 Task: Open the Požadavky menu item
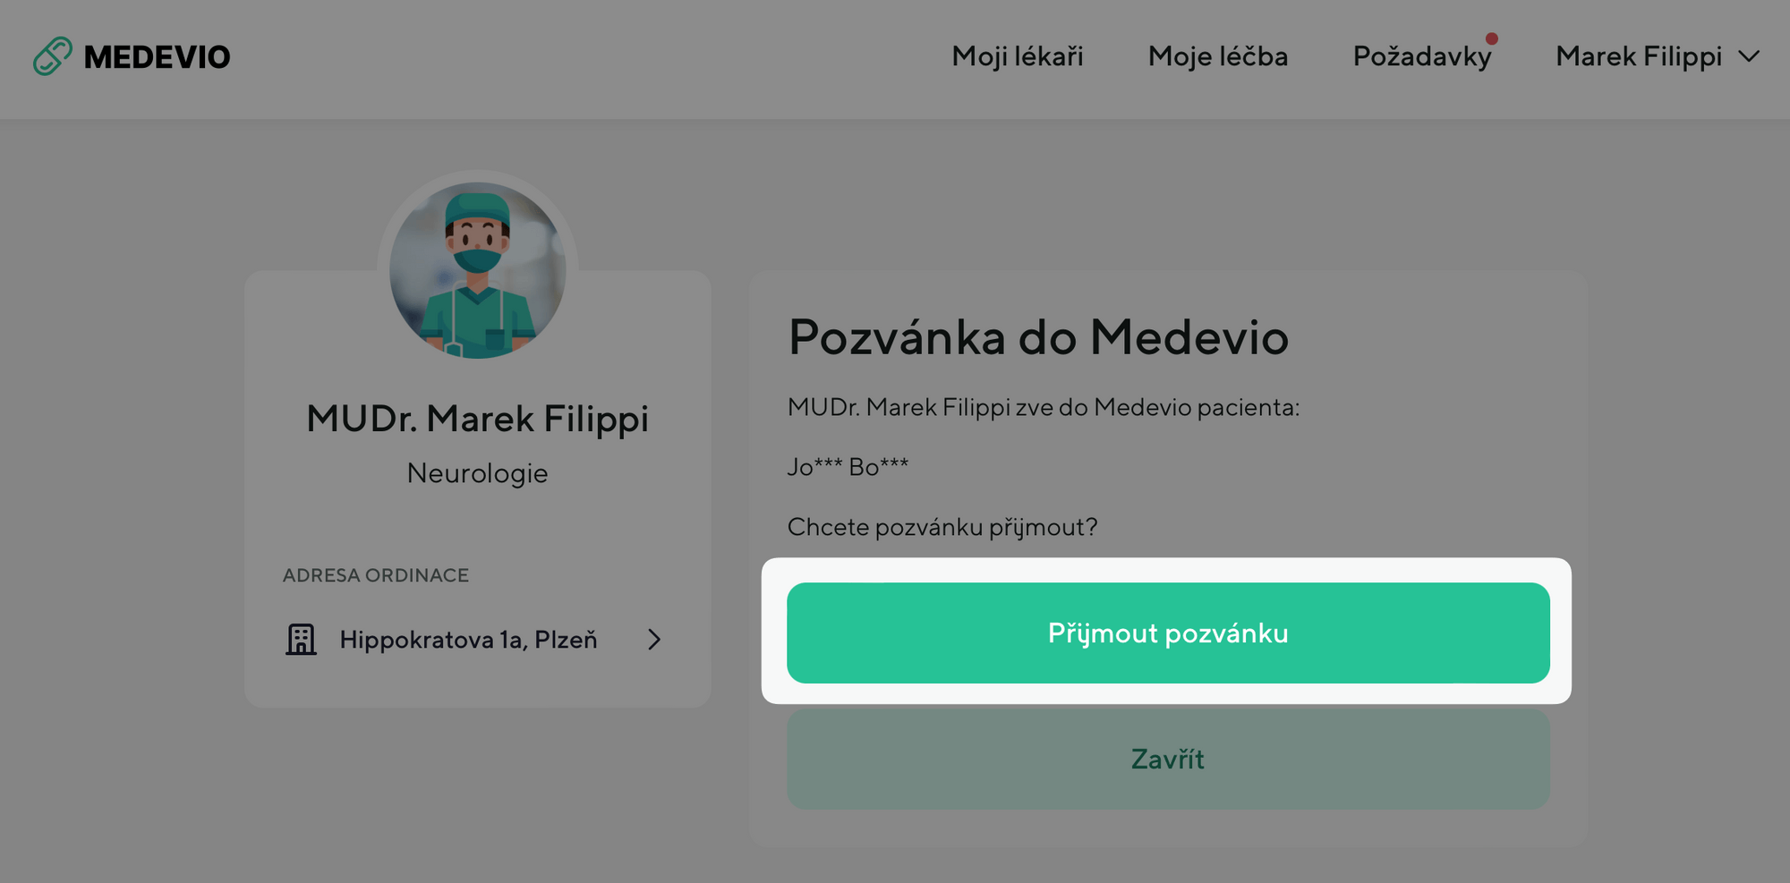click(1421, 56)
